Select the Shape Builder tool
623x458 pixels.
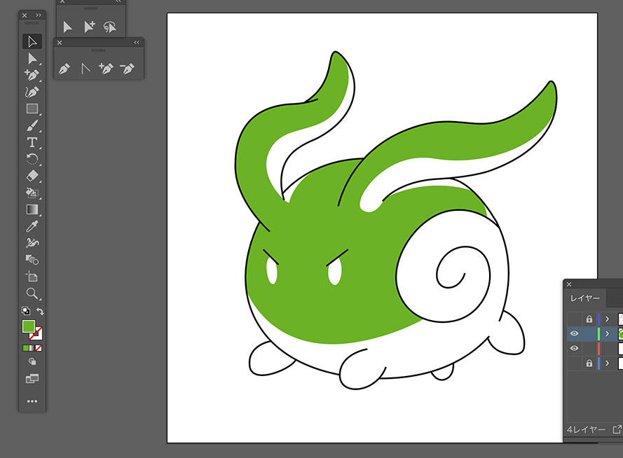pyautogui.click(x=32, y=260)
